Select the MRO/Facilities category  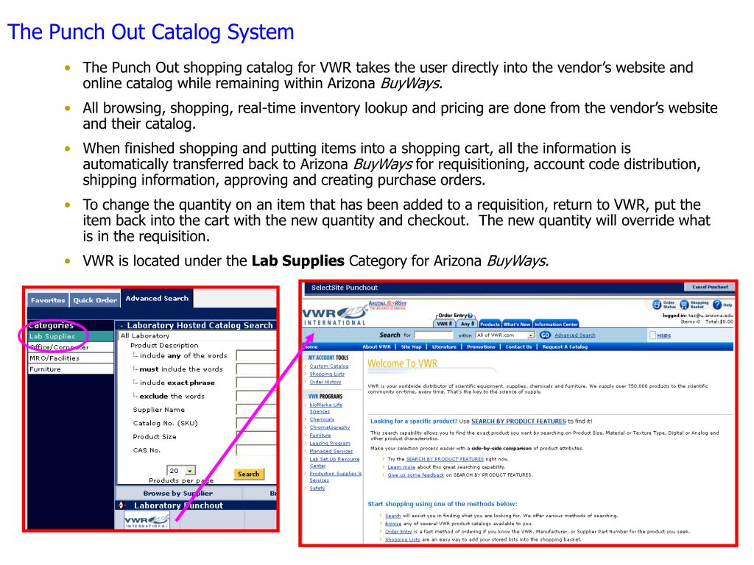[x=70, y=358]
